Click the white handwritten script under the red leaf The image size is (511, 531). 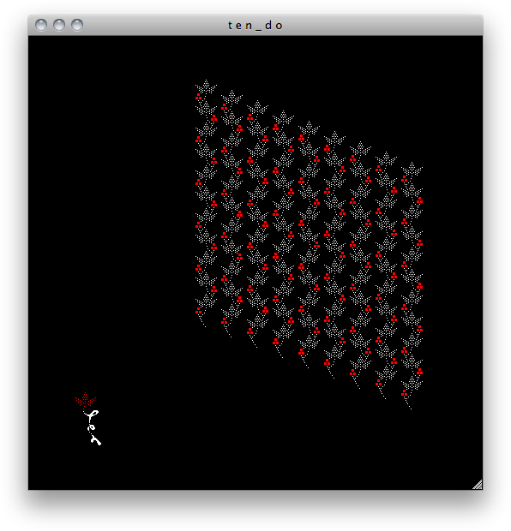[x=92, y=427]
